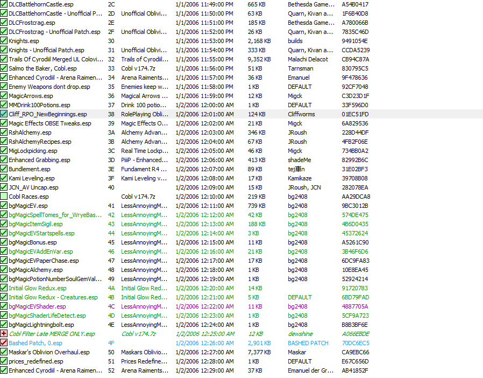
Task: Select bgMagicLightningbolt.esp entry
Action: point(41,325)
